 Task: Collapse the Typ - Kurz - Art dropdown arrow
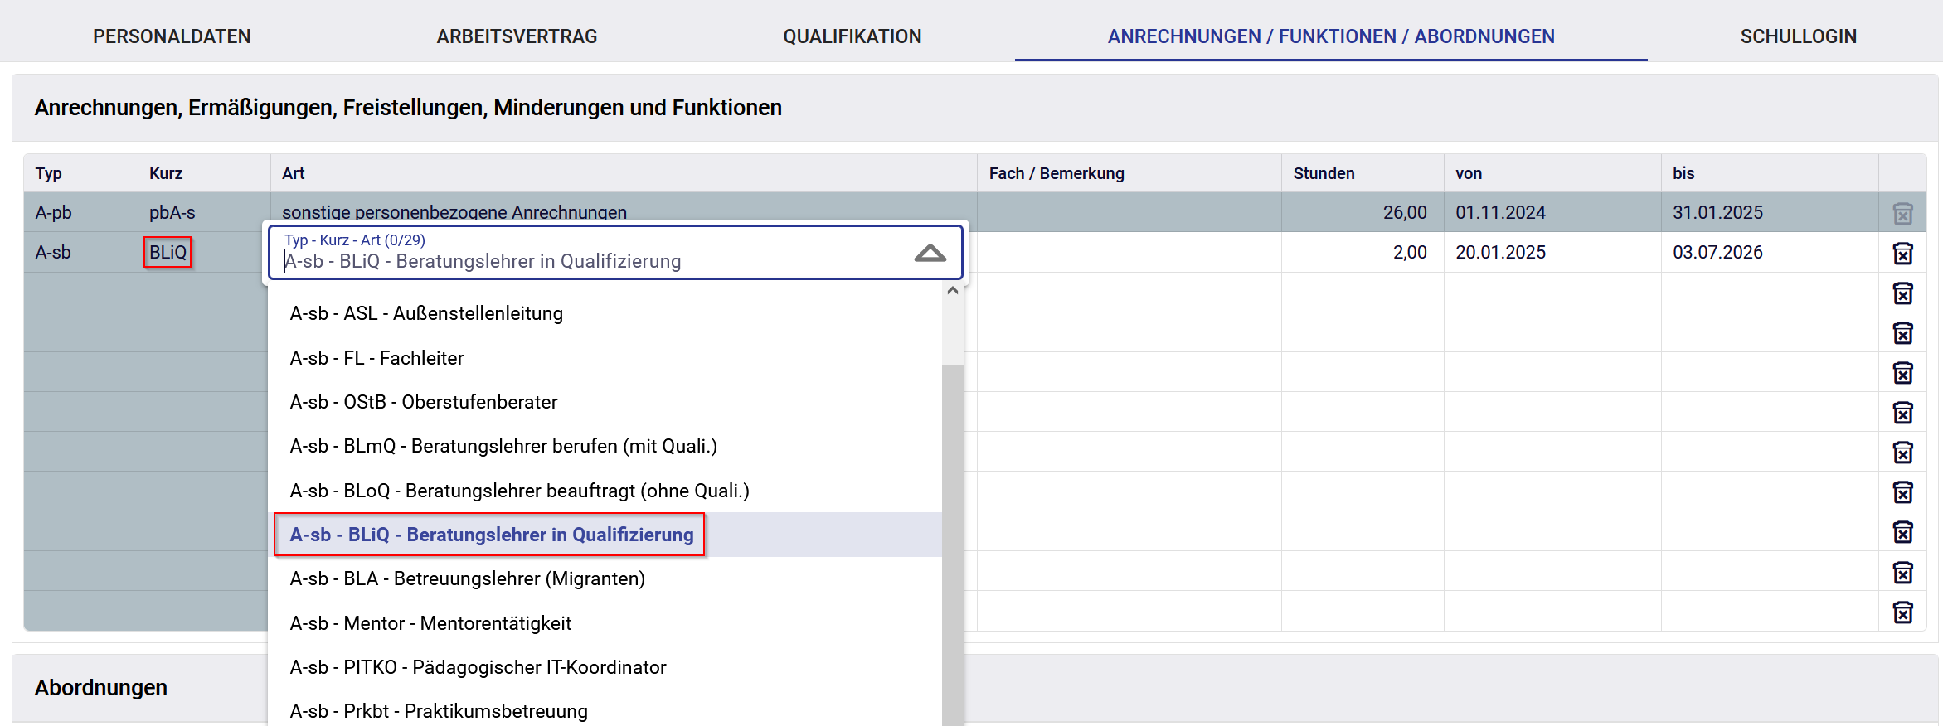tap(930, 254)
